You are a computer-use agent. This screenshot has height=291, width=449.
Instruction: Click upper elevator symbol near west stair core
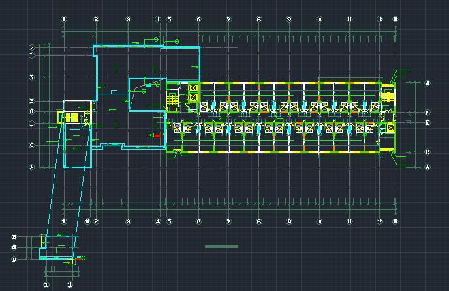[x=193, y=87]
